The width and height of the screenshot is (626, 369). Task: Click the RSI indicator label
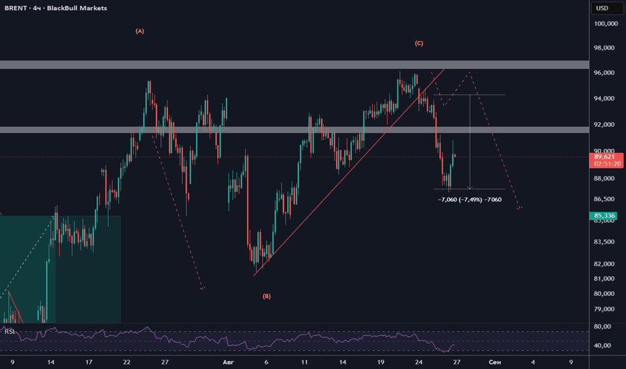[9, 331]
